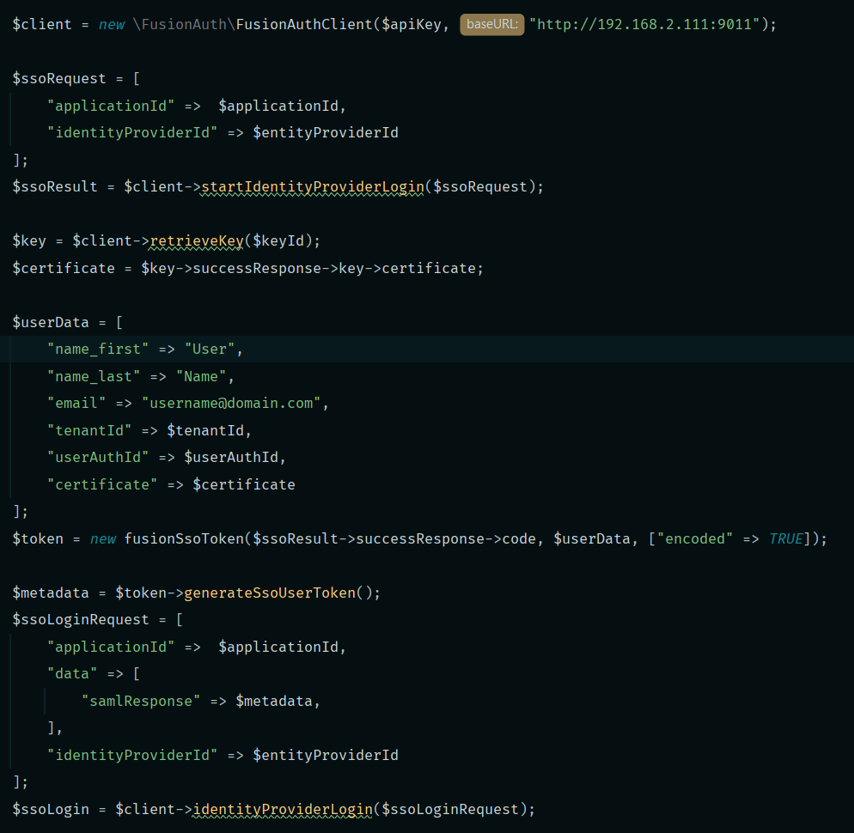This screenshot has height=833, width=854.
Task: Click the "userAuthId" array key
Action: click(98, 457)
